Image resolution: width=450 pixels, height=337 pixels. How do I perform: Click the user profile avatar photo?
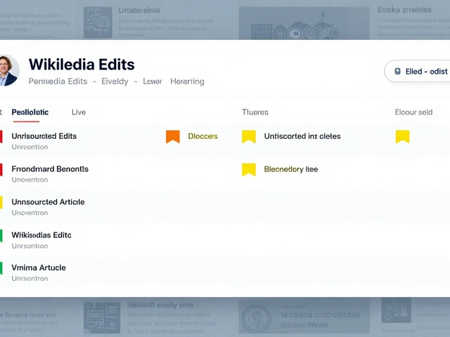[x=8, y=70]
